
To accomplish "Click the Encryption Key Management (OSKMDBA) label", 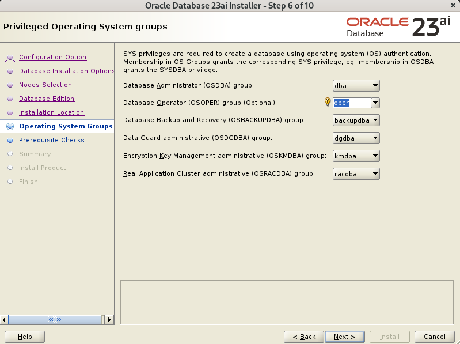I will pyautogui.click(x=225, y=156).
